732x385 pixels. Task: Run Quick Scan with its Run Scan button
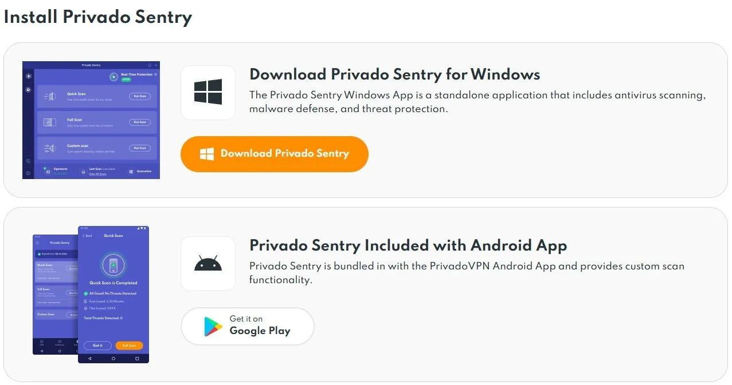140,96
